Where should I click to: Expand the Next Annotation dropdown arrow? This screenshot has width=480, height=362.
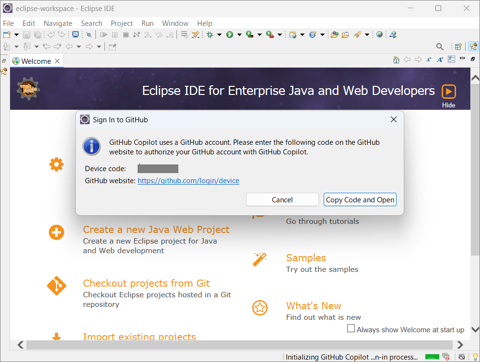click(16, 47)
